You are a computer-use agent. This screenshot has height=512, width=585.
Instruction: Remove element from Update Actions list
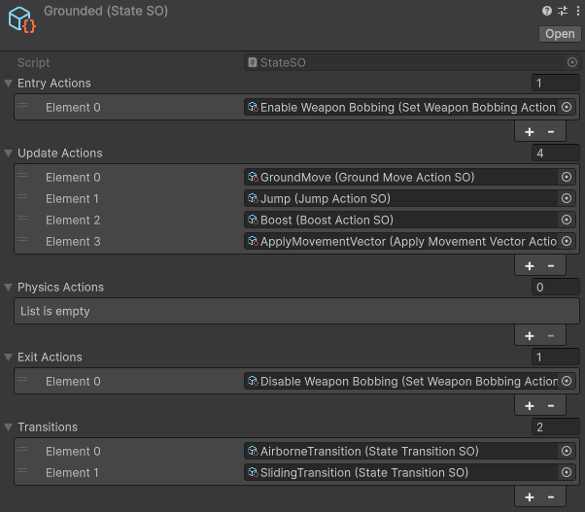[x=551, y=266]
